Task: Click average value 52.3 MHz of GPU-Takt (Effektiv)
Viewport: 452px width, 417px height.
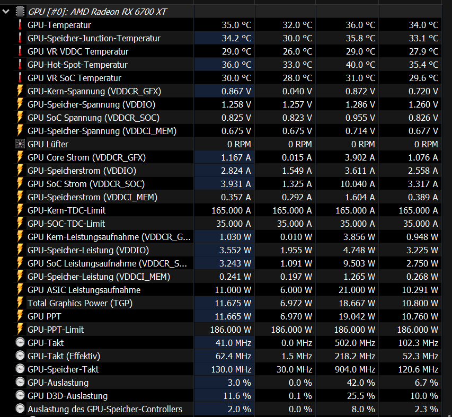Action: pyautogui.click(x=420, y=357)
